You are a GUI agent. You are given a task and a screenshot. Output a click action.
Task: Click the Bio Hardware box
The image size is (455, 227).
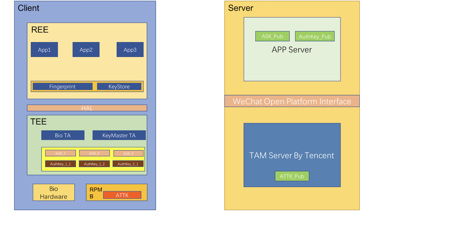click(x=54, y=193)
